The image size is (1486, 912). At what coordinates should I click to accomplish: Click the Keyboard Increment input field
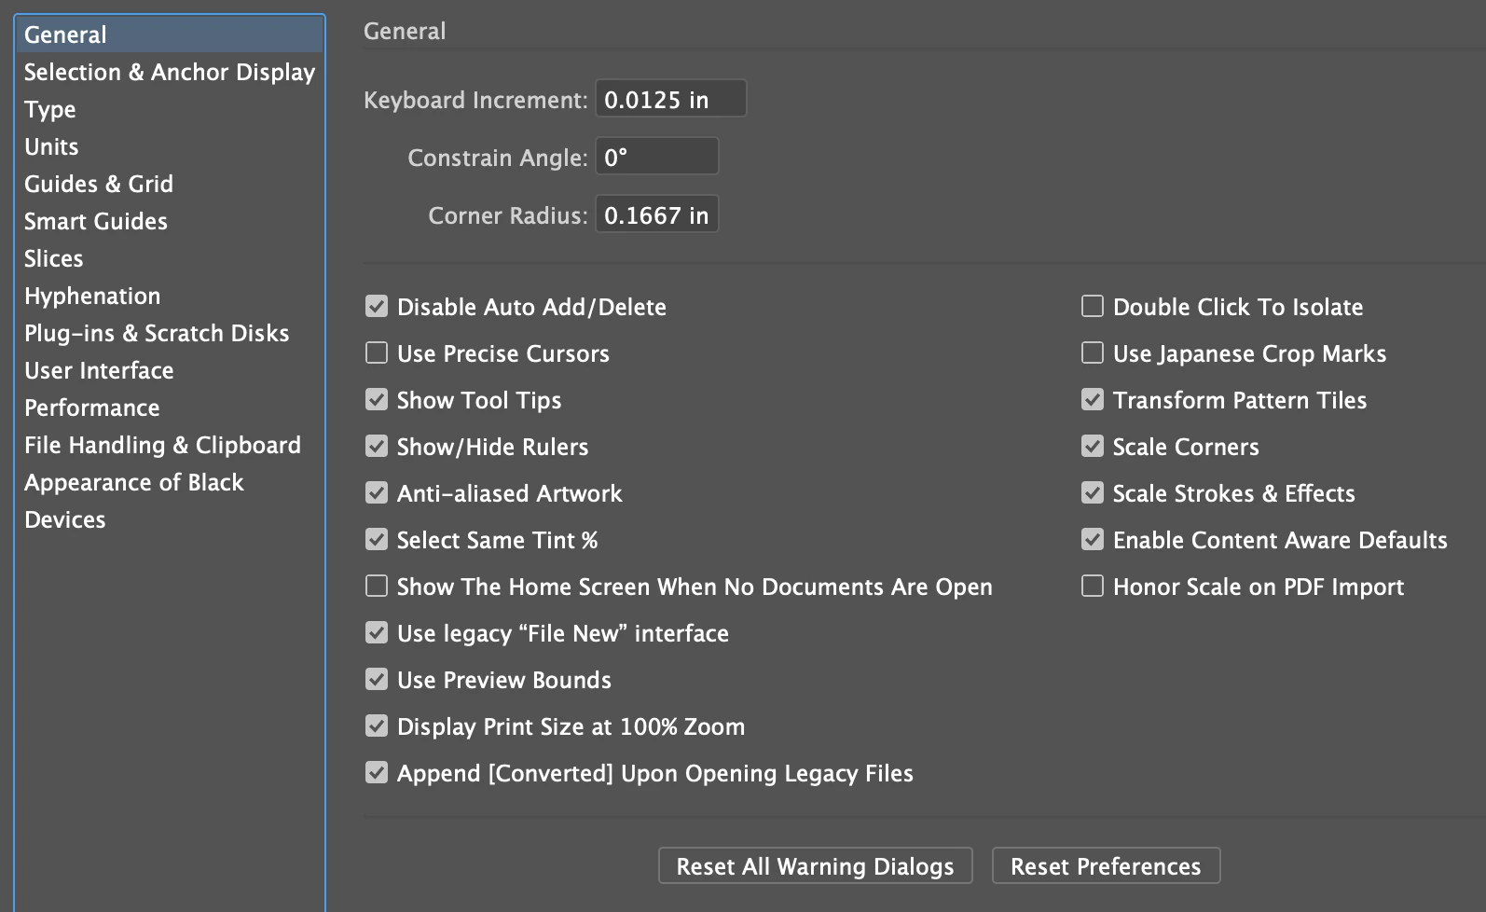pyautogui.click(x=670, y=99)
